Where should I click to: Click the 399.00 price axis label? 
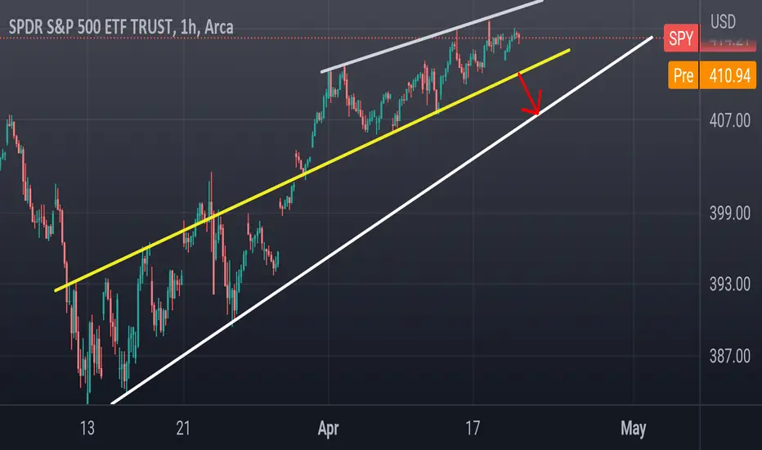click(729, 213)
